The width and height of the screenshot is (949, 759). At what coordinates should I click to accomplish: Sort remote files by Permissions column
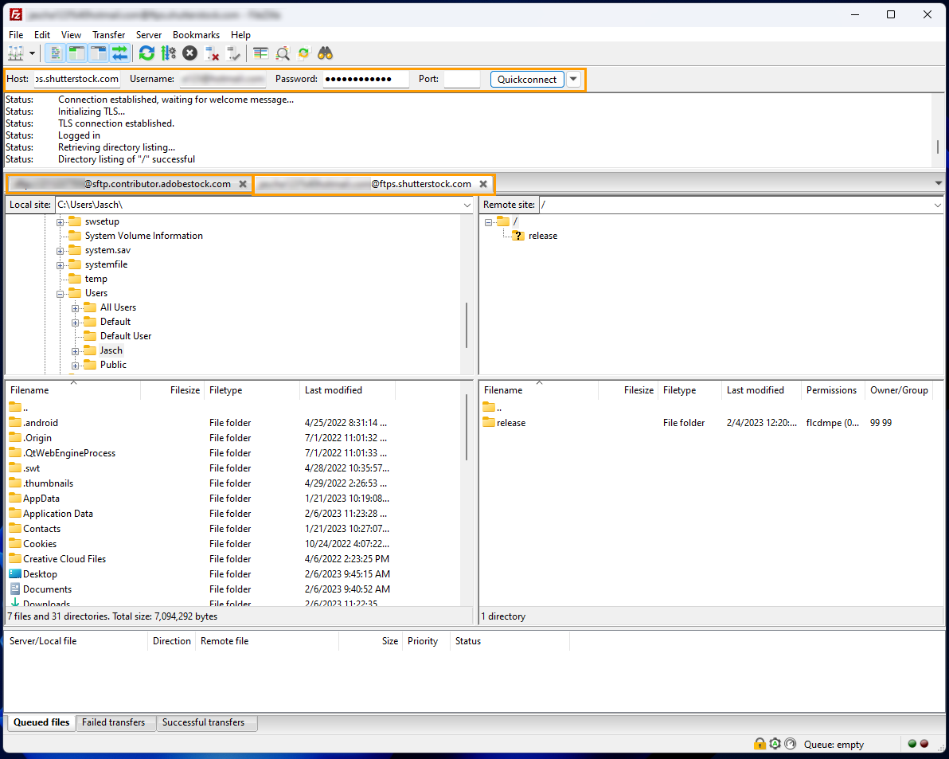tap(832, 390)
